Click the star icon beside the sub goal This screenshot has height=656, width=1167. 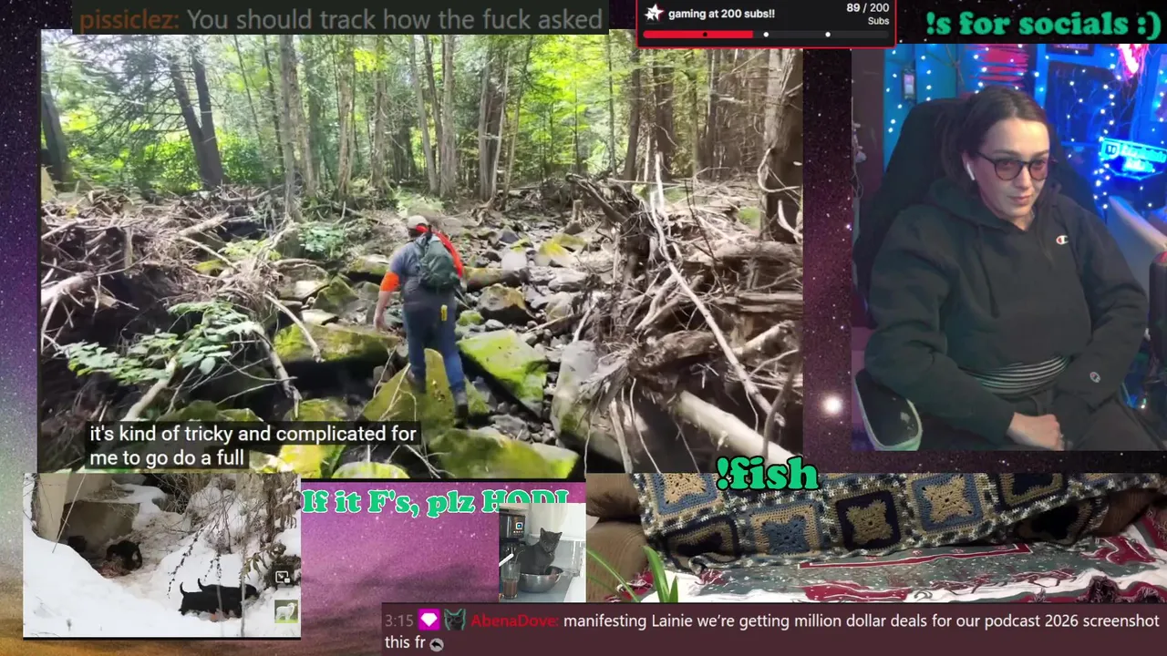(654, 14)
